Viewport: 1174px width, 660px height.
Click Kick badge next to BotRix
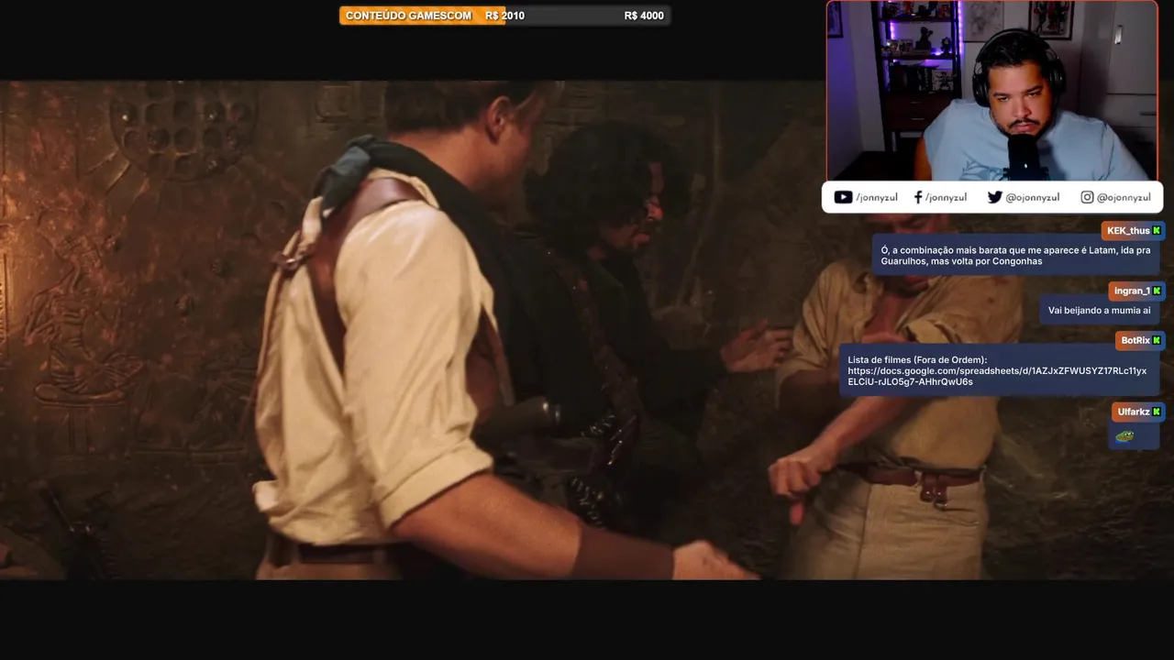click(1157, 341)
